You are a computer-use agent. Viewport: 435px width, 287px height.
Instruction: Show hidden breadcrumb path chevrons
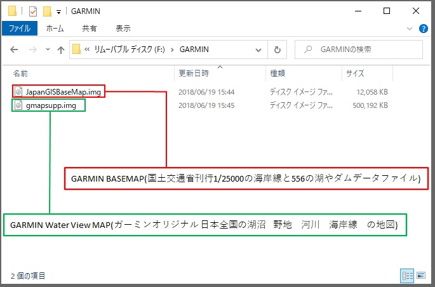coord(87,50)
